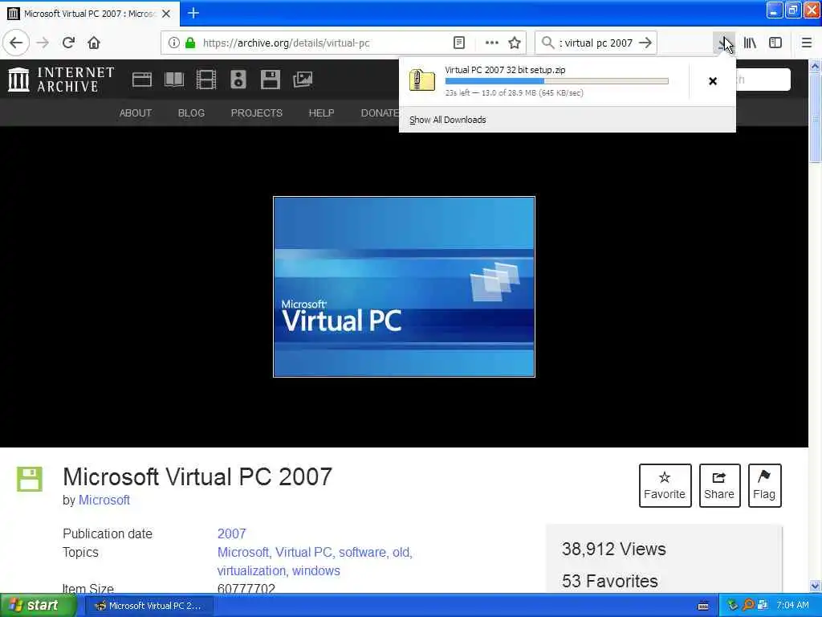Open the Video film icon
This screenshot has height=617, width=822.
(x=206, y=80)
